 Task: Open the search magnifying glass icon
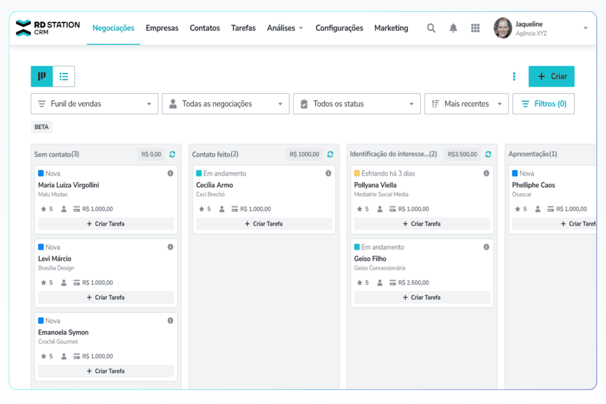coord(431,27)
